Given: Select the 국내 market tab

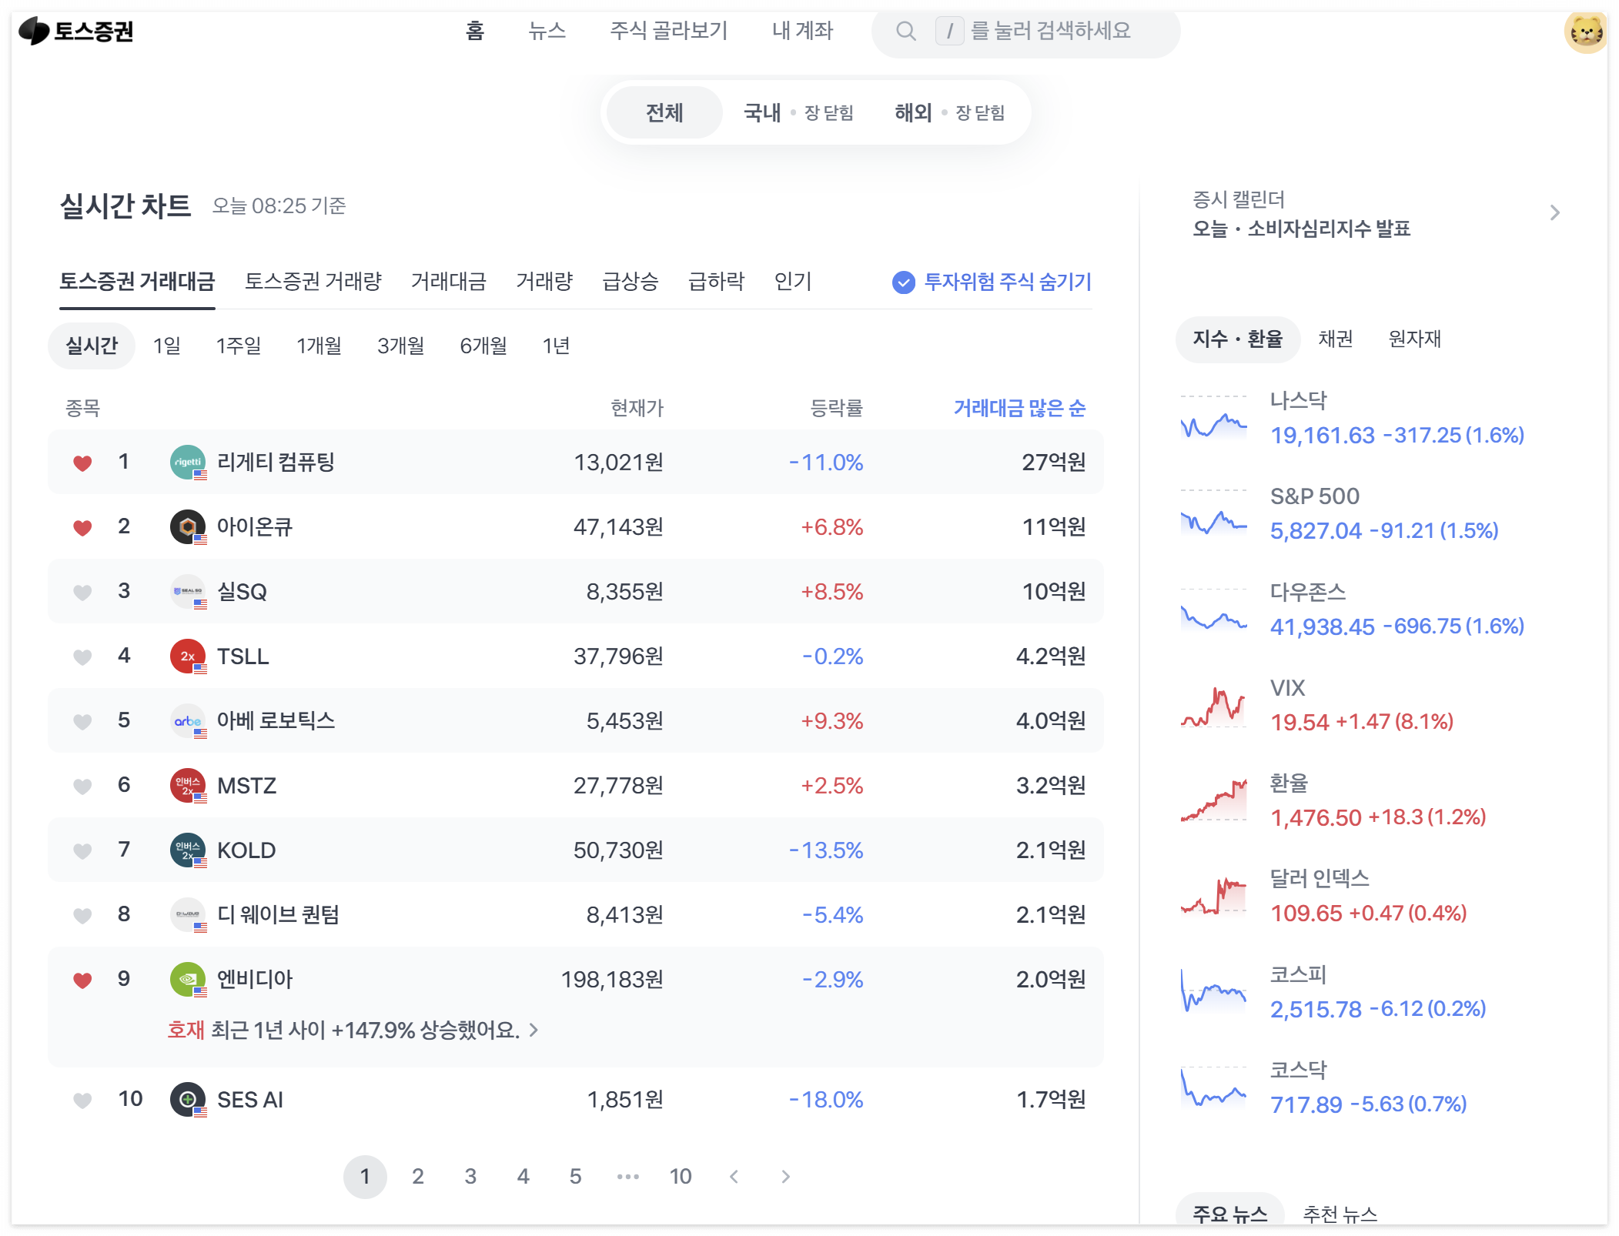Looking at the screenshot, I should (798, 112).
